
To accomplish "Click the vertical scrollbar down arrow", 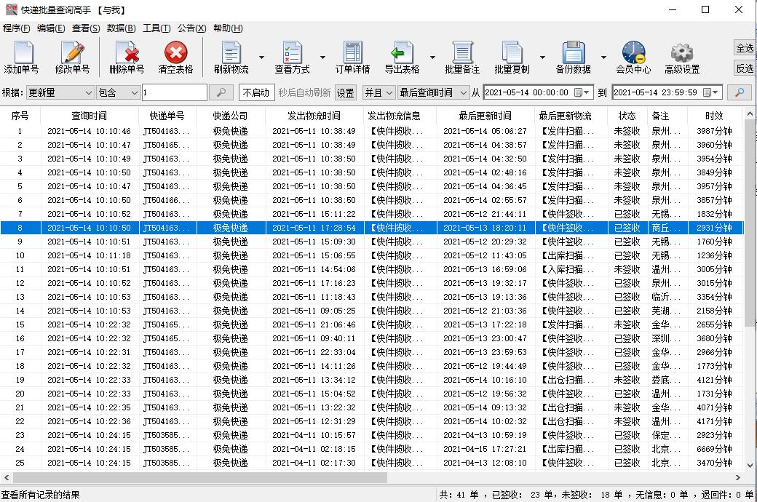I will pos(750,466).
